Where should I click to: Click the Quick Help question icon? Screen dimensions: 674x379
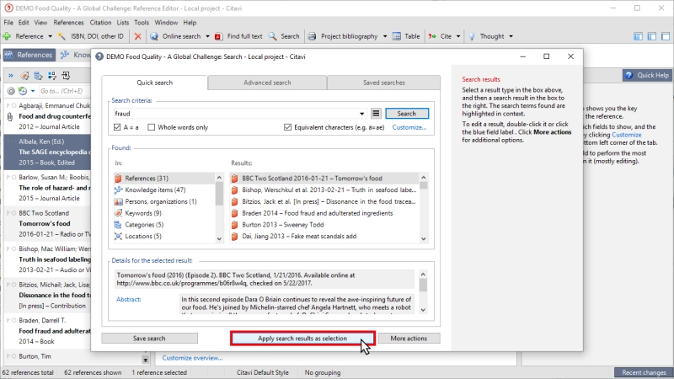coord(629,75)
